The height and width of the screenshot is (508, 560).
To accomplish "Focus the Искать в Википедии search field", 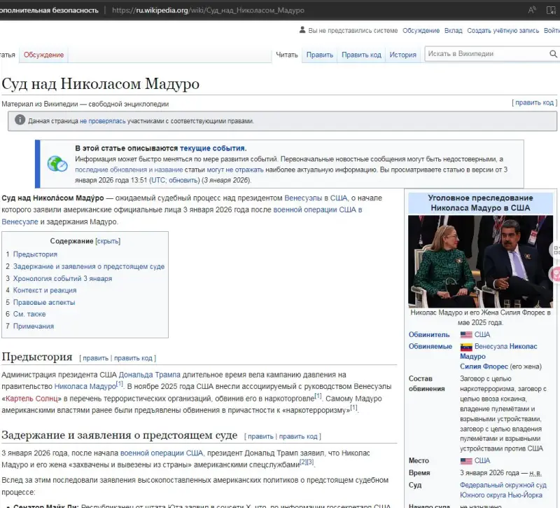I will (486, 54).
